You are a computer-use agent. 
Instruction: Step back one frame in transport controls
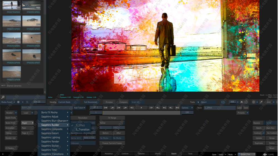(132, 108)
